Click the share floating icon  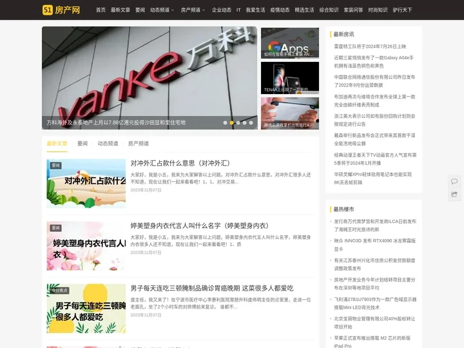(454, 195)
